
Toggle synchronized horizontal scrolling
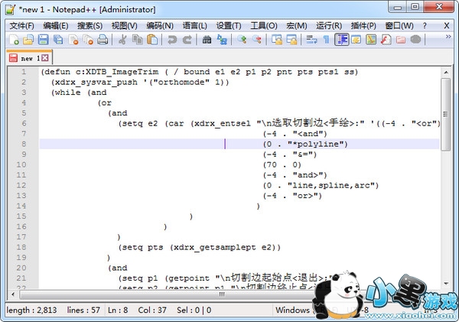pyautogui.click(x=291, y=39)
